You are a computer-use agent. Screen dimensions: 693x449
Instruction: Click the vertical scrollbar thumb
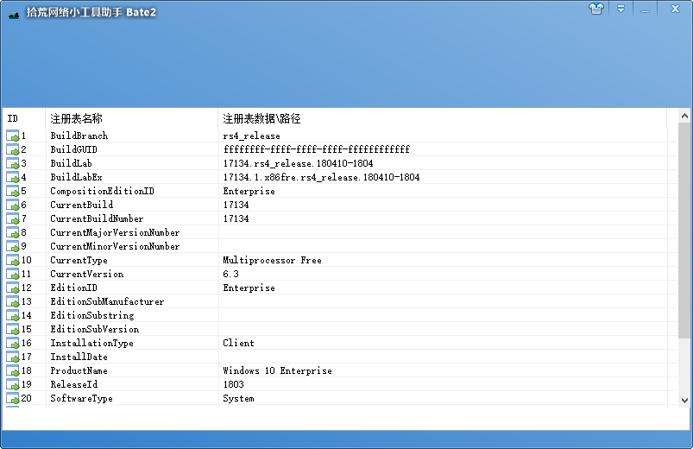coord(684,231)
